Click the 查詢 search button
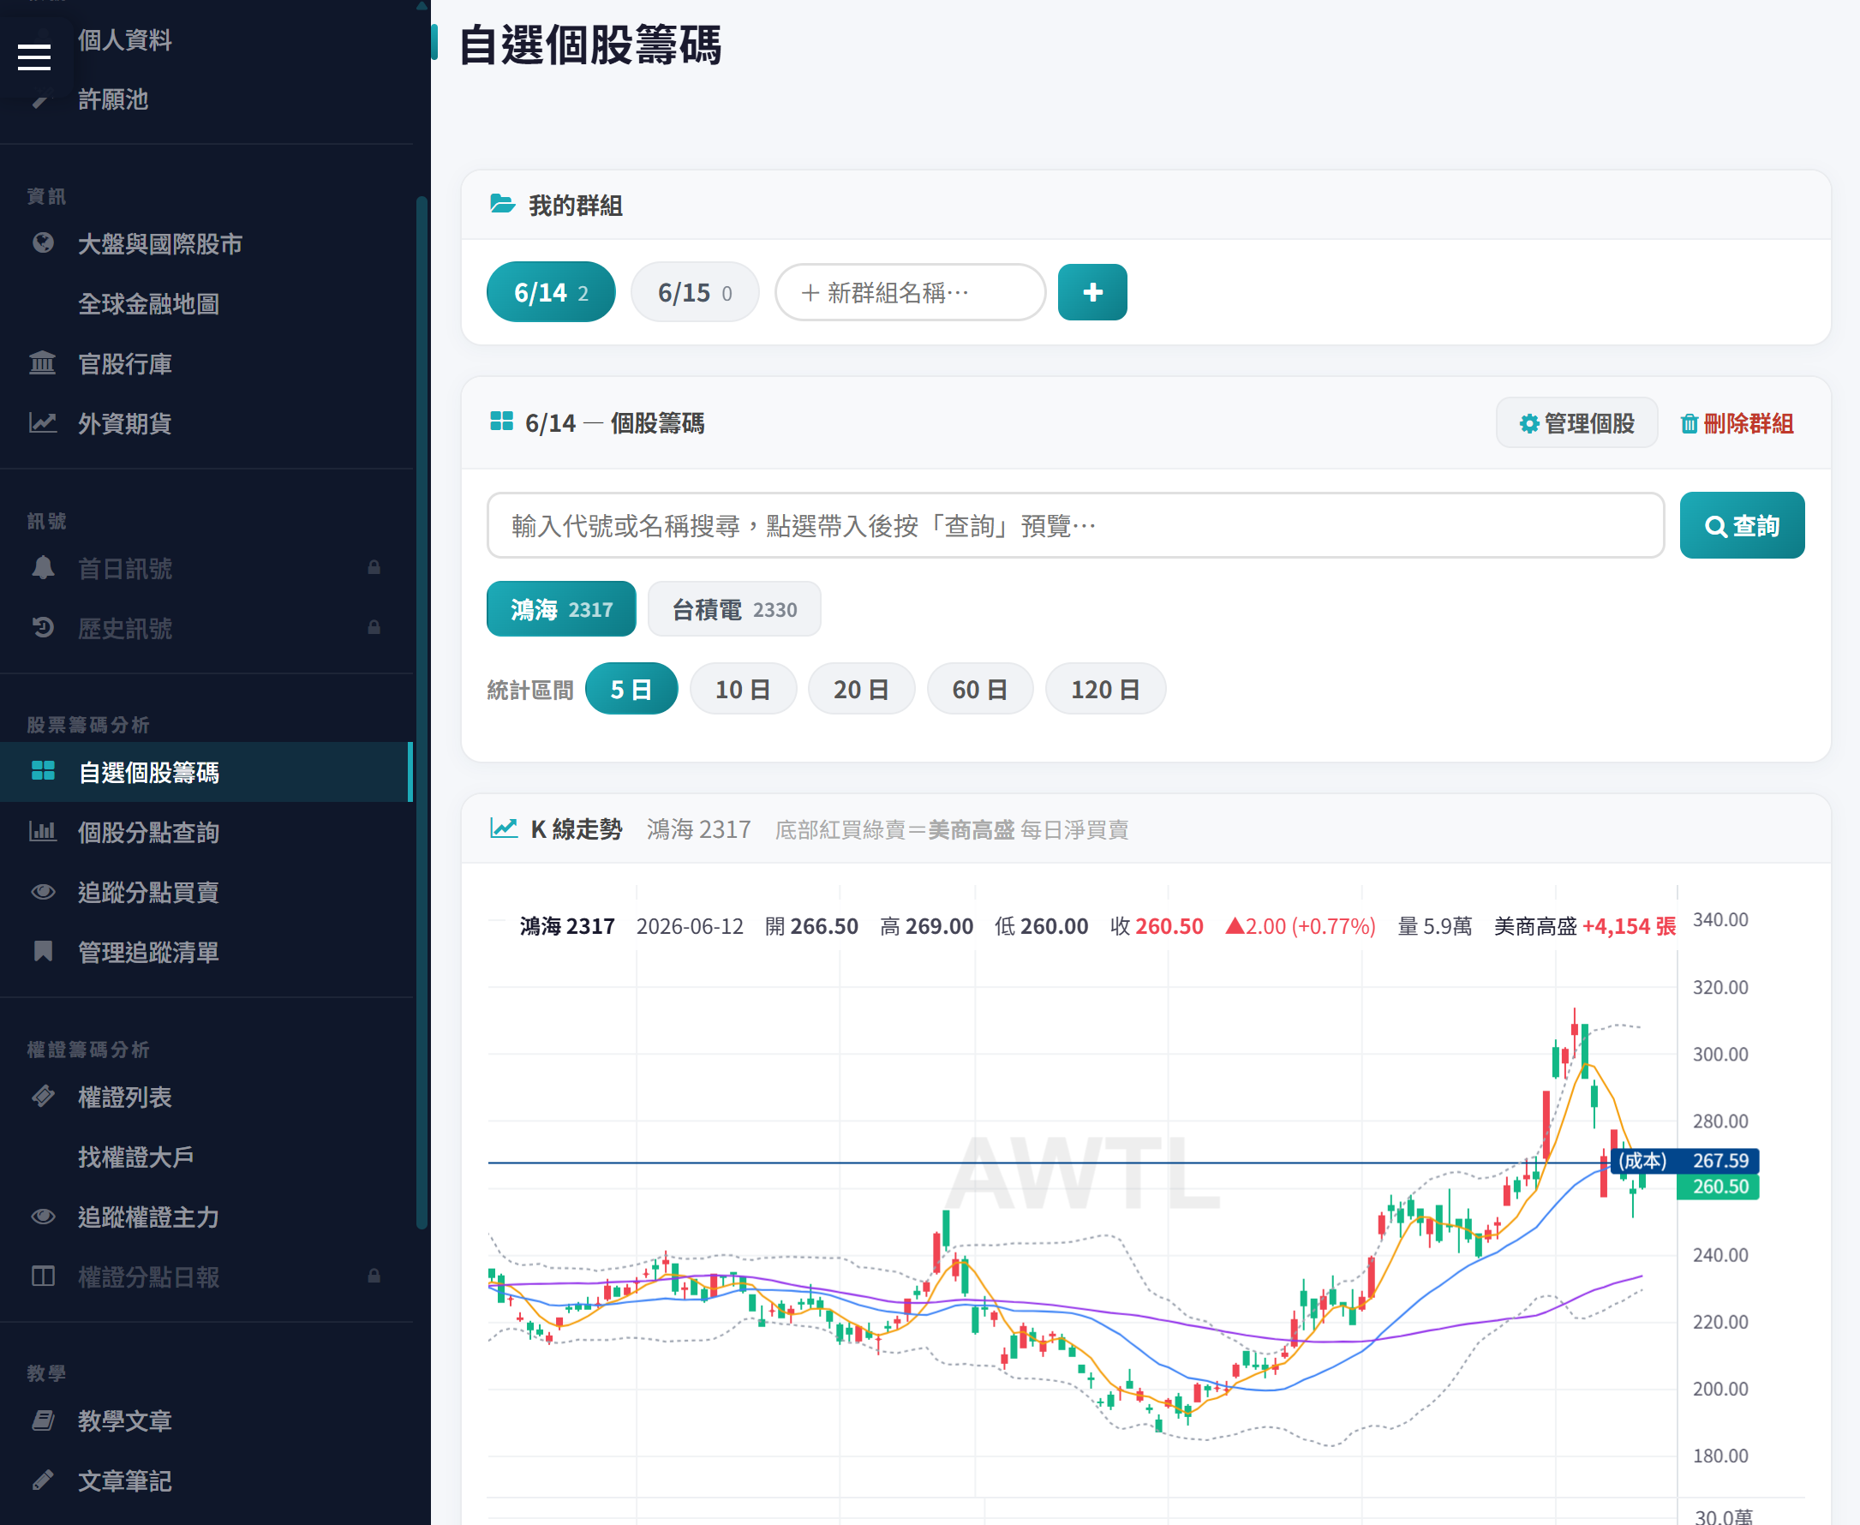Screen dimensions: 1860x1525 [x=1742, y=525]
